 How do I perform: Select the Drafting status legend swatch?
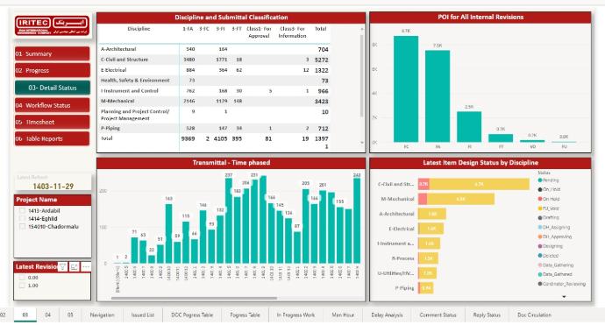pyautogui.click(x=540, y=218)
